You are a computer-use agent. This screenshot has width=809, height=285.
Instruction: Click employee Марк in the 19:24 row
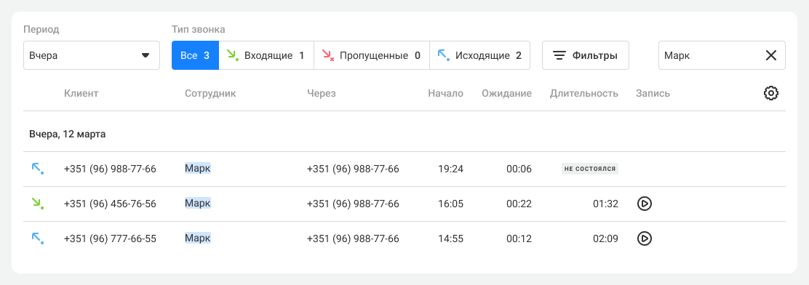tap(198, 169)
